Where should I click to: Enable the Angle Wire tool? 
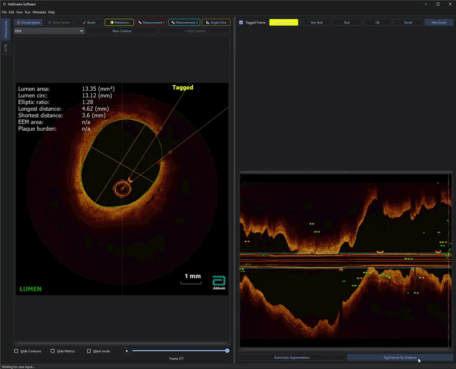pos(216,22)
